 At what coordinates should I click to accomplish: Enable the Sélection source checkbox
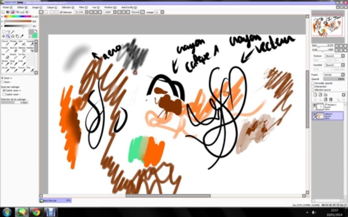click(x=313, y=90)
